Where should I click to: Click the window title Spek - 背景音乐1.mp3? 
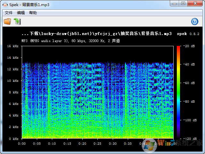click(29, 5)
